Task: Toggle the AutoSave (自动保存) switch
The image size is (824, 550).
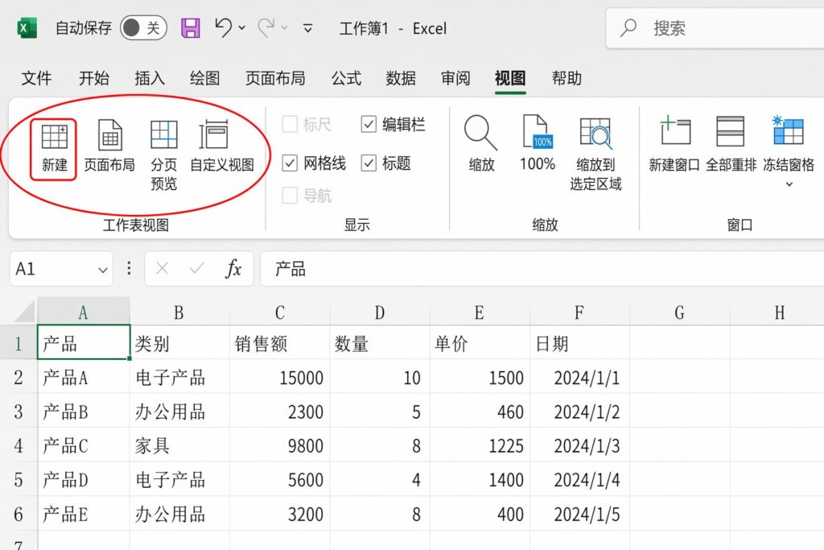Action: point(143,28)
